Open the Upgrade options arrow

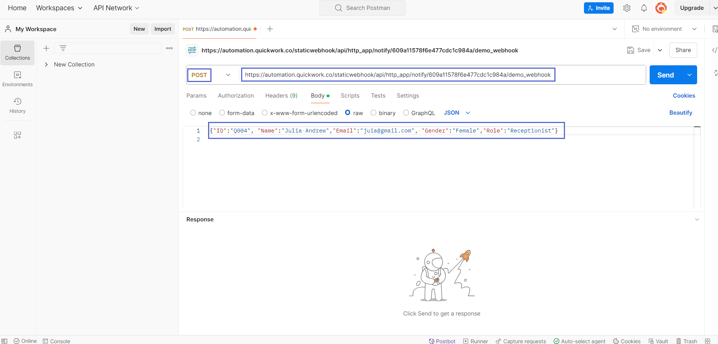715,8
